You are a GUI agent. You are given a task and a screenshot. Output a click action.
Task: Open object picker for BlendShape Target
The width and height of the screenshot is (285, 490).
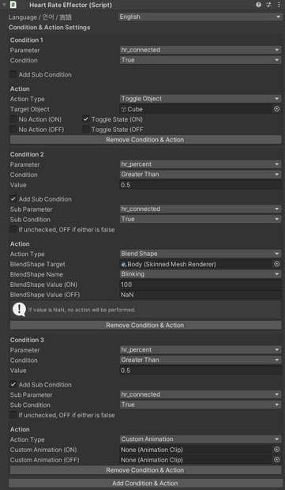click(x=276, y=264)
